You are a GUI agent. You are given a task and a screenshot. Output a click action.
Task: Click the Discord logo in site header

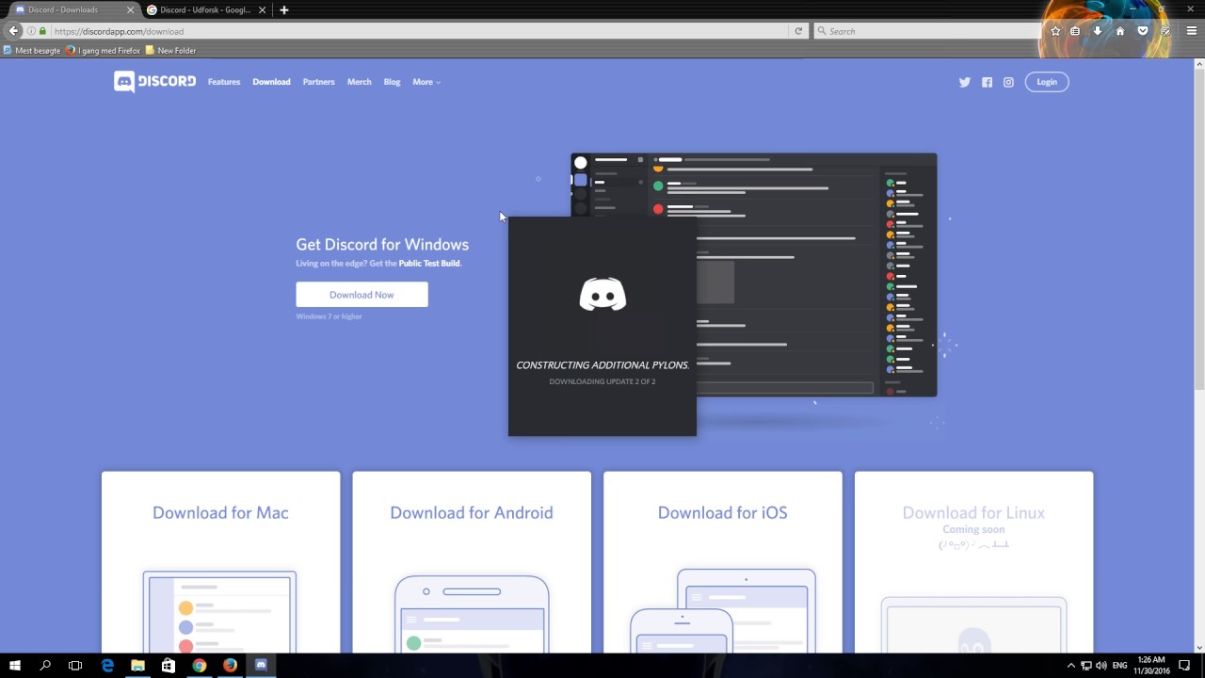(154, 82)
